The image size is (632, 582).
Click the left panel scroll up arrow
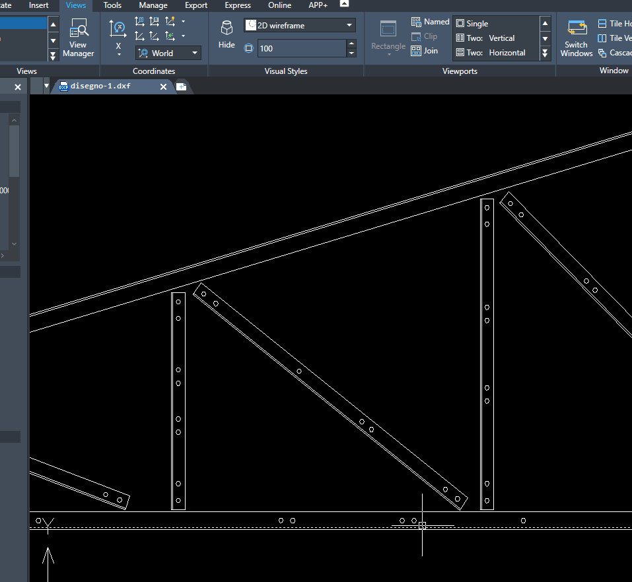tap(14, 120)
